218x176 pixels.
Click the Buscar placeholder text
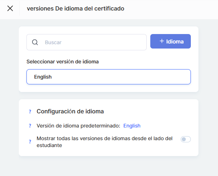click(53, 42)
